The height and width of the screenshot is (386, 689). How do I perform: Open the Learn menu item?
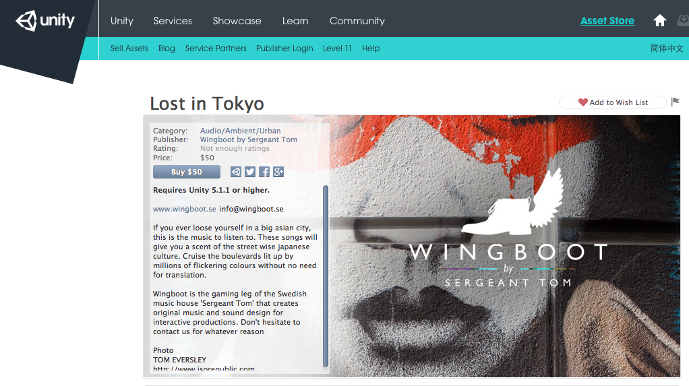coord(295,21)
